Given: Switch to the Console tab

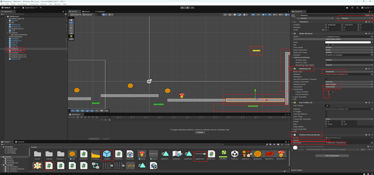Looking at the screenshot, I should coord(20,142).
